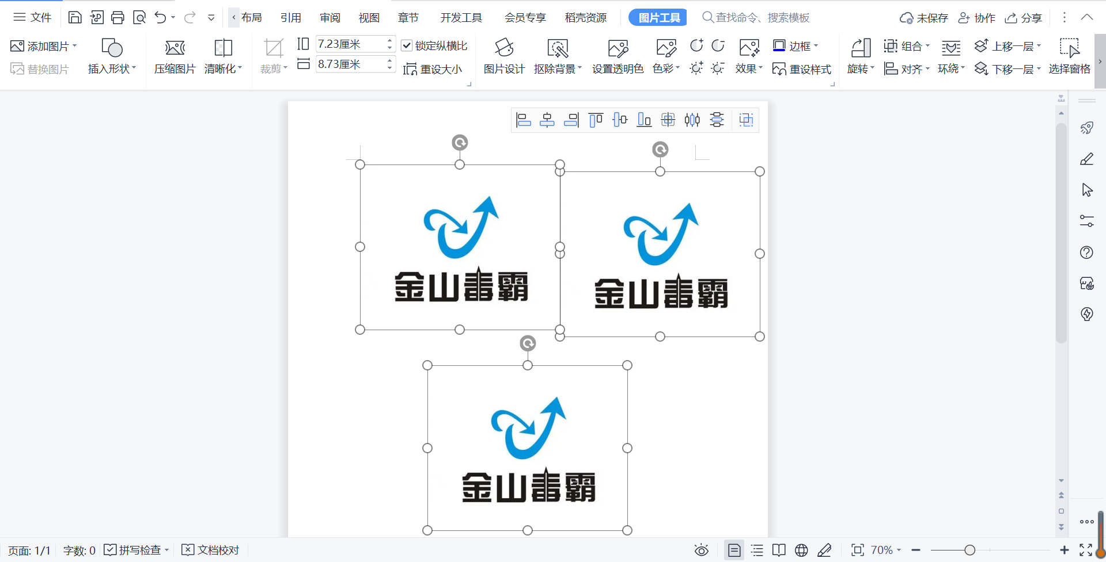Undo the last action
The height and width of the screenshot is (562, 1106).
161,17
